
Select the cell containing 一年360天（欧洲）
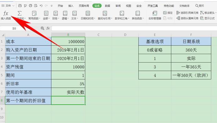(191, 75)
